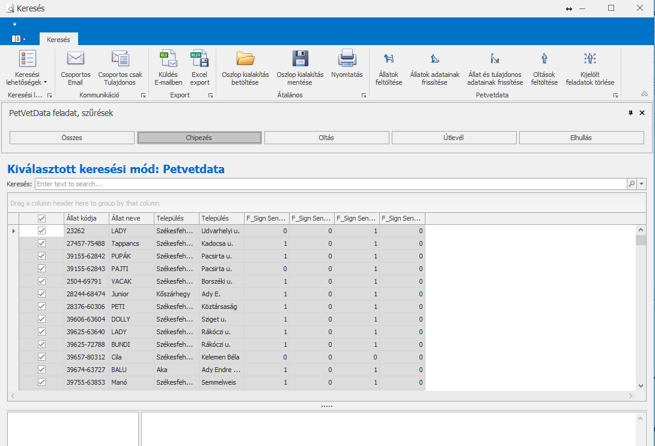This screenshot has width=655, height=446.
Task: Uncheck the PUPÁK row checkbox
Action: (x=41, y=256)
